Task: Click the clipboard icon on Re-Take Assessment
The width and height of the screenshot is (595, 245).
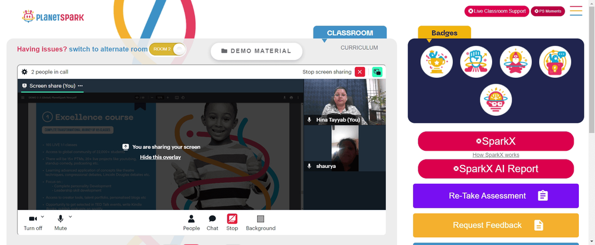Action: click(x=543, y=196)
